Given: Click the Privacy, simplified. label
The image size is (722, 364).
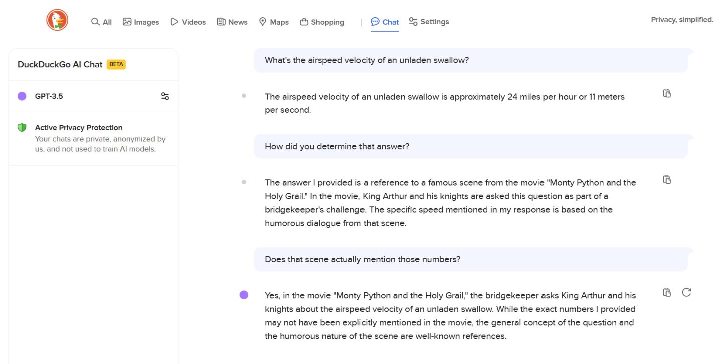Looking at the screenshot, I should tap(682, 19).
